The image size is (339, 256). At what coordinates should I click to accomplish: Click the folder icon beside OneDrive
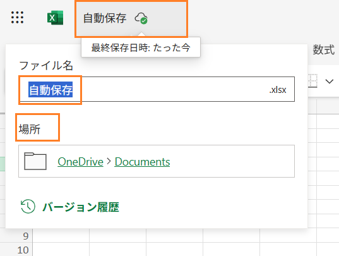point(35,161)
